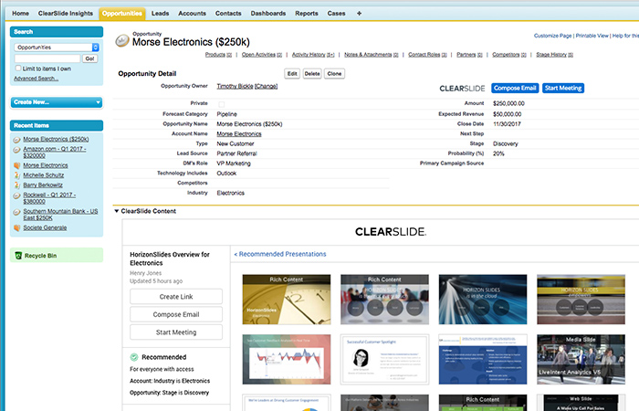Click the Societe Generale account icon
Screen dimensions: 639x411
coord(16,228)
